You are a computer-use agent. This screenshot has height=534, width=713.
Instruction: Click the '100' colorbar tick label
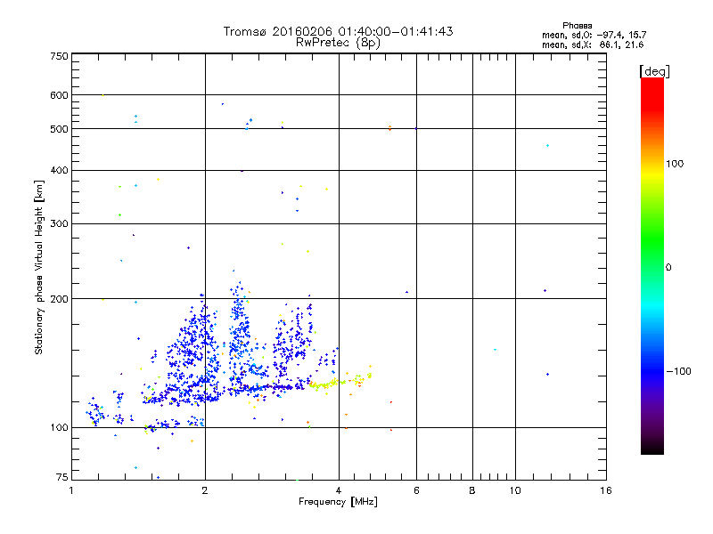click(675, 164)
